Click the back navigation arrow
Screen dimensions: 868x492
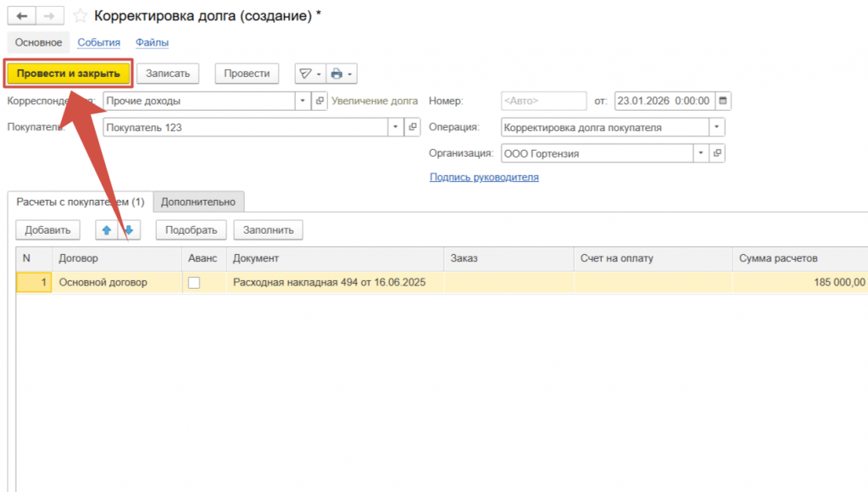[x=21, y=16]
